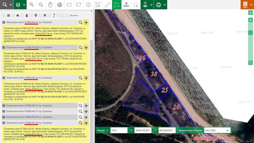
Task: Click the scale input field 1673
Action: coord(119,130)
